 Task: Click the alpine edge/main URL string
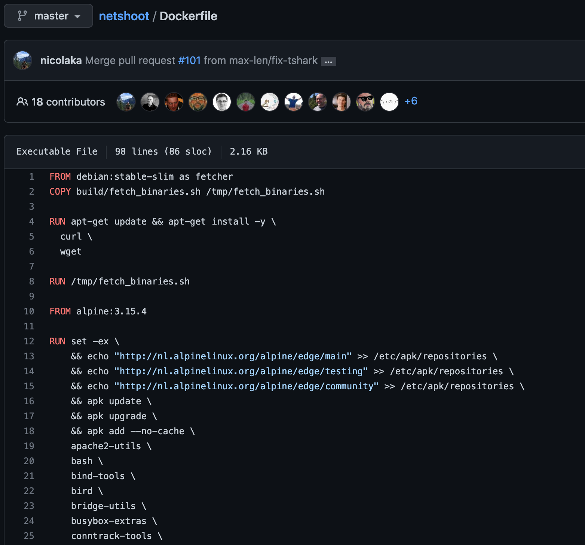tap(233, 356)
